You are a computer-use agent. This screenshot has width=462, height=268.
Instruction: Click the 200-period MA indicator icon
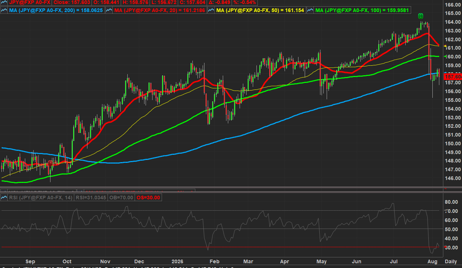click(x=4, y=10)
